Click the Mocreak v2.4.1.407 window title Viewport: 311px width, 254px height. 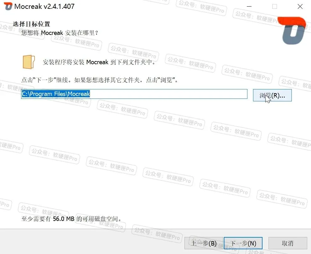pyautogui.click(x=44, y=6)
